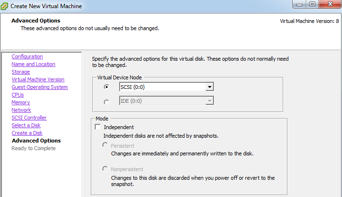Go to the SCSI Controller step

pos(29,118)
